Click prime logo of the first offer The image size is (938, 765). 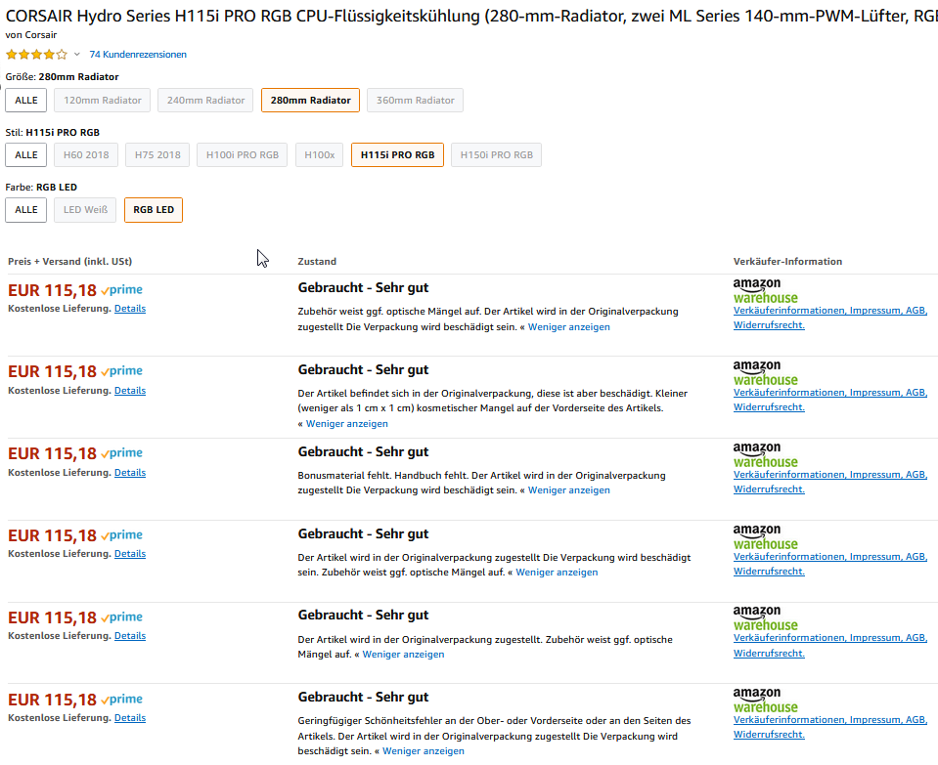(121, 290)
